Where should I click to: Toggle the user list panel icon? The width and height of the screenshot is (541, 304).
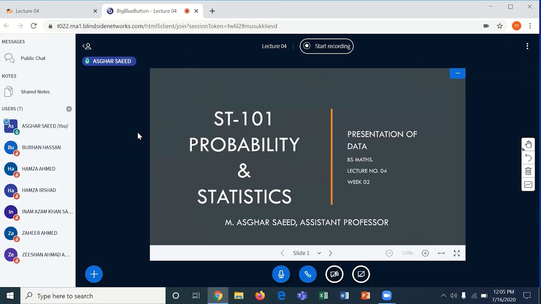coord(87,46)
